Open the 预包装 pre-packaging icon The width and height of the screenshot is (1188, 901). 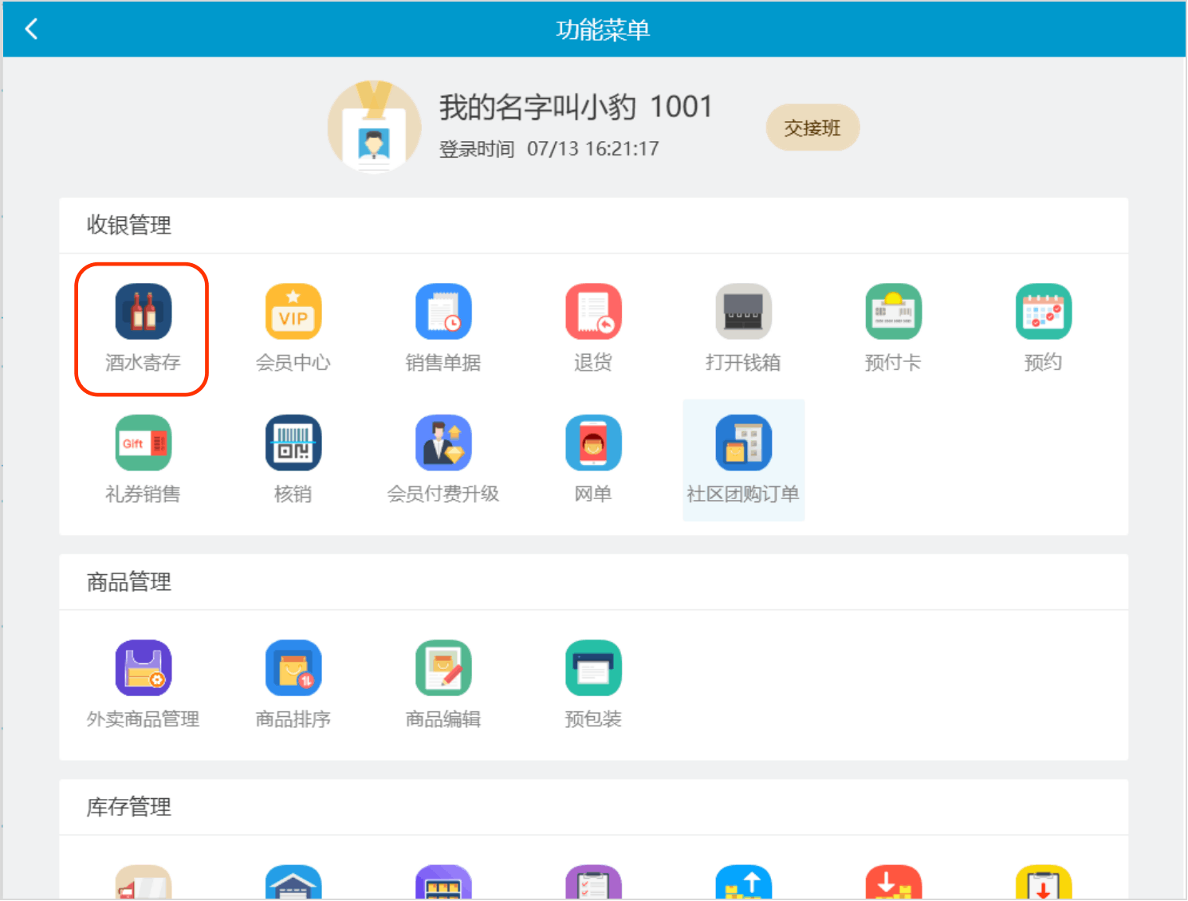click(593, 668)
